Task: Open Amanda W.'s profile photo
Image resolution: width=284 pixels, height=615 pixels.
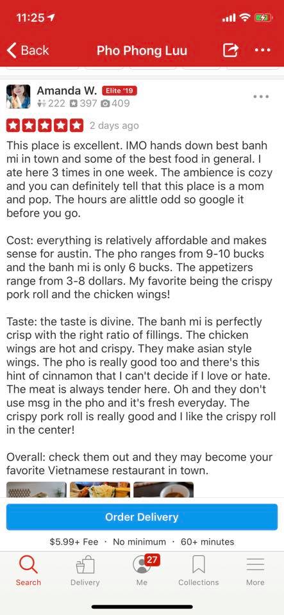Action: pos(19,97)
